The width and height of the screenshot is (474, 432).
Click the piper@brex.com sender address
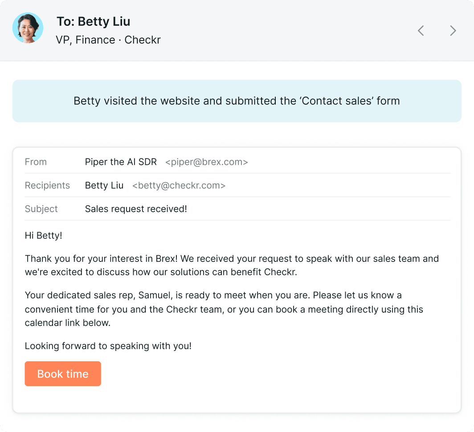coord(206,162)
